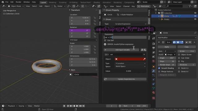This screenshot has width=198, height=111.
Task: Pin the Circle properties context
Action: coord(195,33)
